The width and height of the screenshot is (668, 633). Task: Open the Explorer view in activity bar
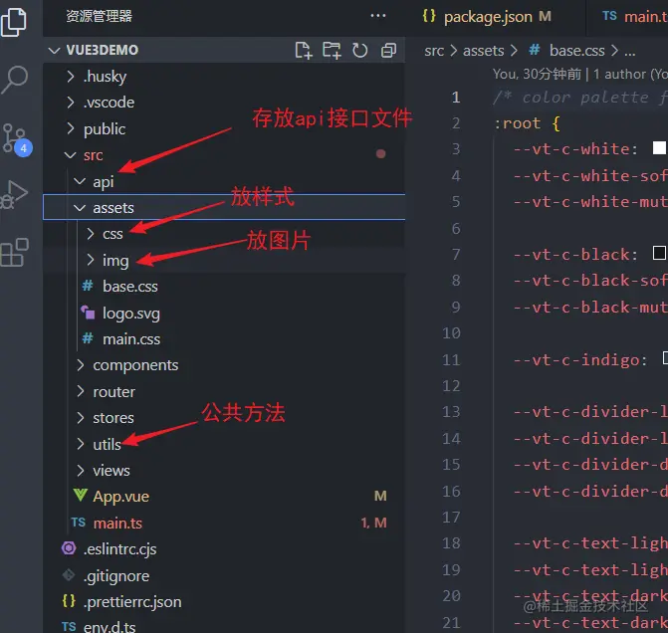(14, 22)
